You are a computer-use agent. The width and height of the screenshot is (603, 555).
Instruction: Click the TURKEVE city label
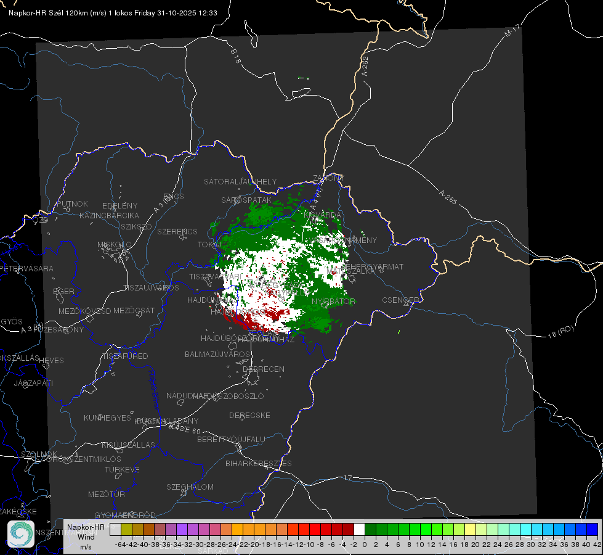123,469
